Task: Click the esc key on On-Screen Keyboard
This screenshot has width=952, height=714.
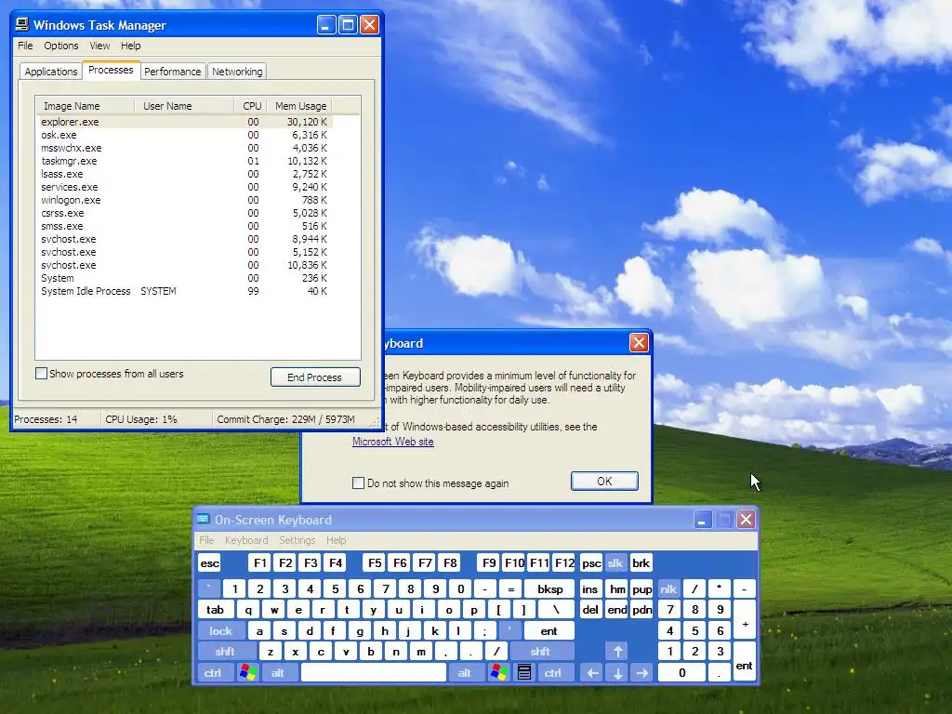Action: 209,562
